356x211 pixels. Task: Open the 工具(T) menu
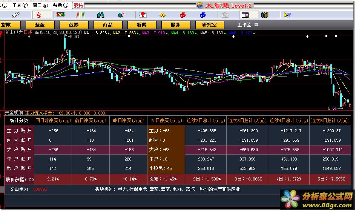pyautogui.click(x=20, y=5)
